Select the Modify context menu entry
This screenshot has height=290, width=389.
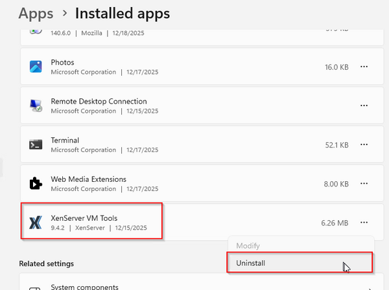tap(247, 247)
